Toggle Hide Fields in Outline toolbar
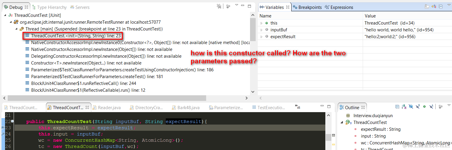 [x=411, y=107]
